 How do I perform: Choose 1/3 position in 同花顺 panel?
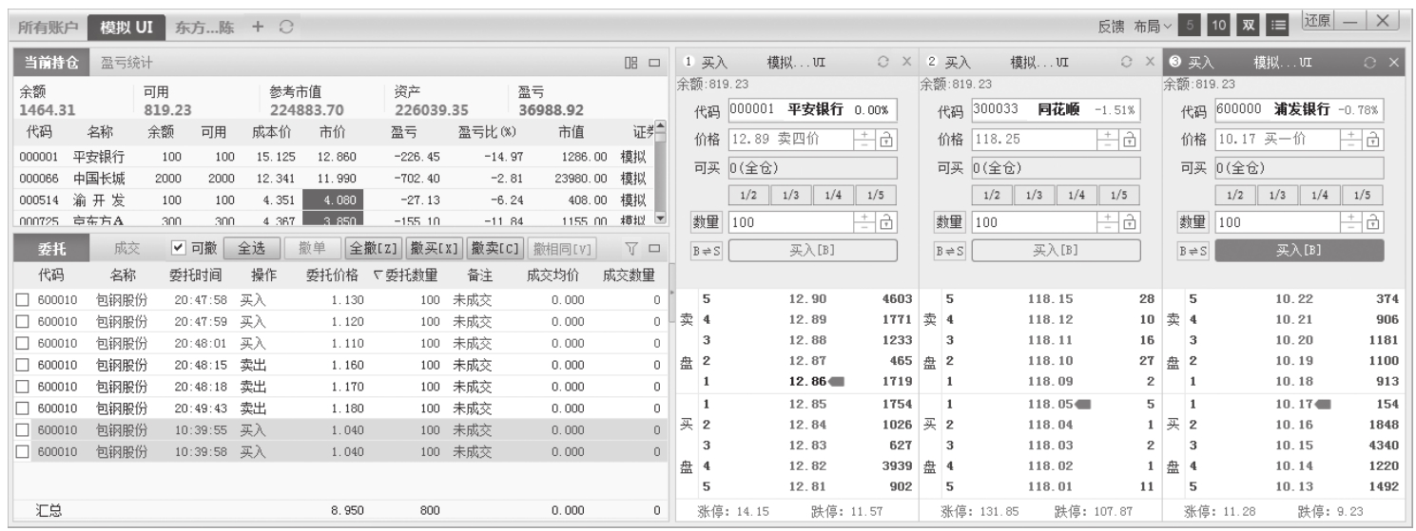pyautogui.click(x=1033, y=195)
